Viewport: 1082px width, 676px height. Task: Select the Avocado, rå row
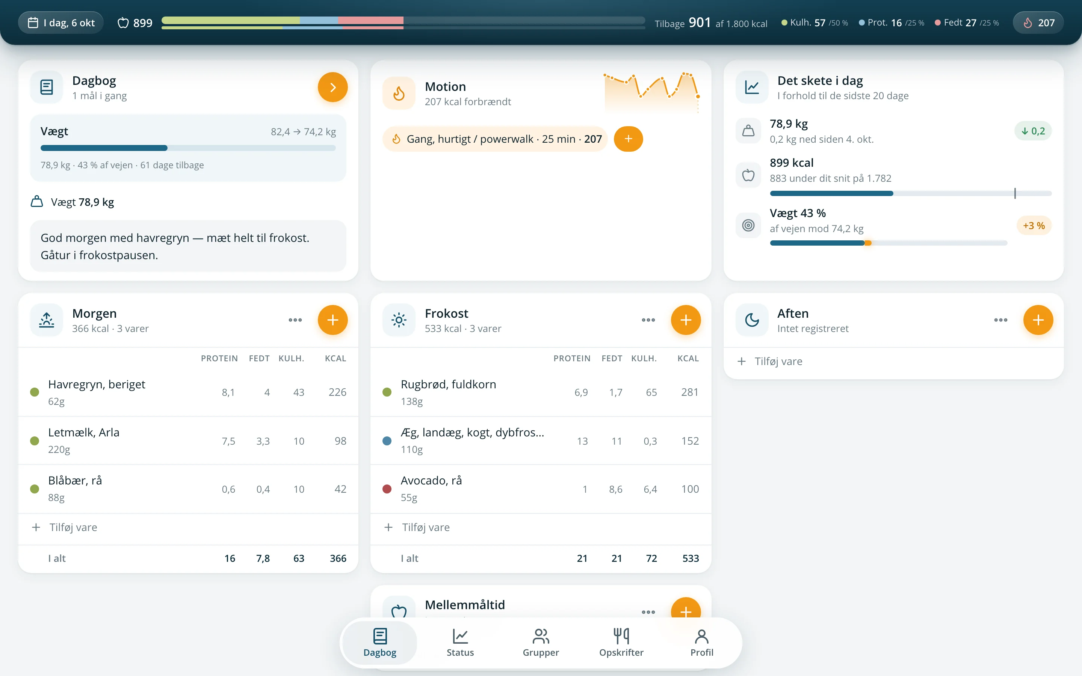coord(541,489)
